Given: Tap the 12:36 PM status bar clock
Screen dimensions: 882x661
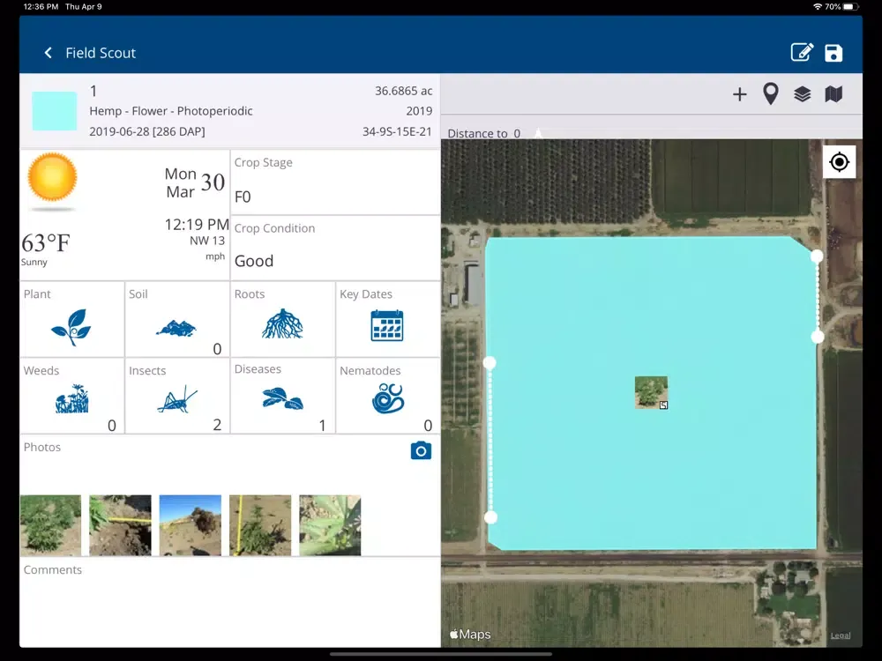Looking at the screenshot, I should click(x=41, y=7).
